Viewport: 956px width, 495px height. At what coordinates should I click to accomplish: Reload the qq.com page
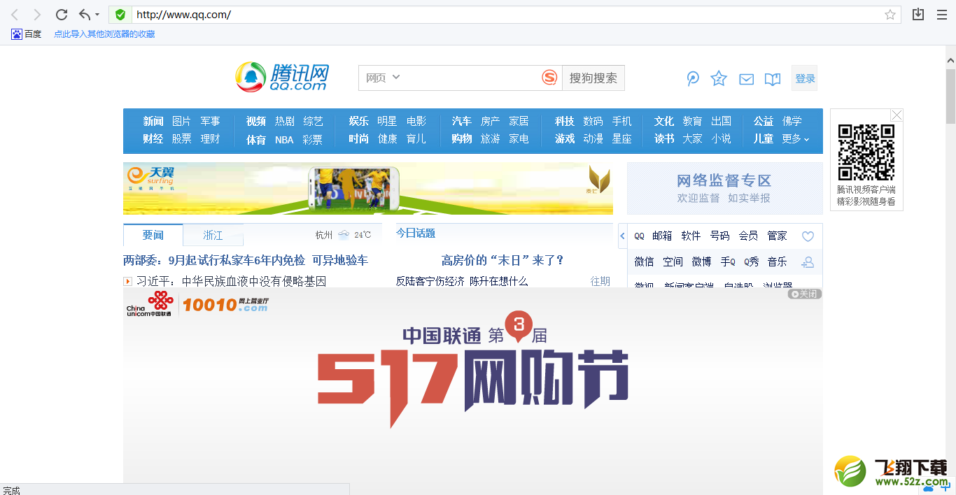pyautogui.click(x=62, y=15)
